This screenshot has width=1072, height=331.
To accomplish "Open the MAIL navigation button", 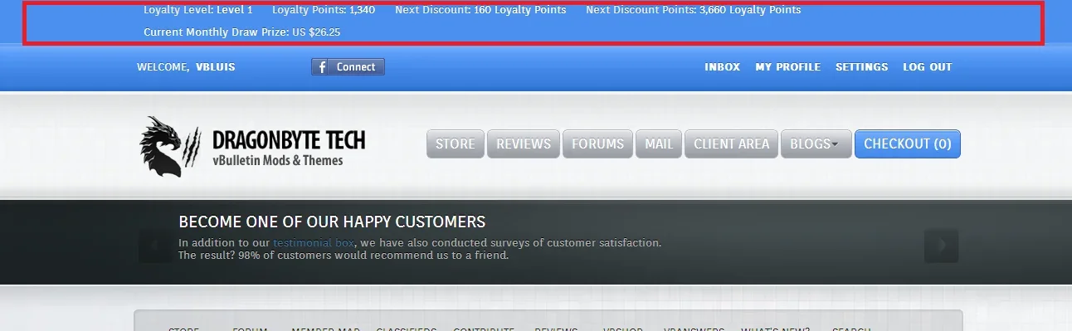I will [x=659, y=144].
